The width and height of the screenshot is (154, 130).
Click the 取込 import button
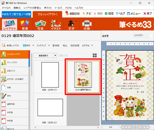click(x=65, y=45)
